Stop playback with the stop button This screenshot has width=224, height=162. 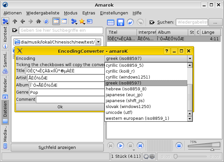click(x=130, y=146)
